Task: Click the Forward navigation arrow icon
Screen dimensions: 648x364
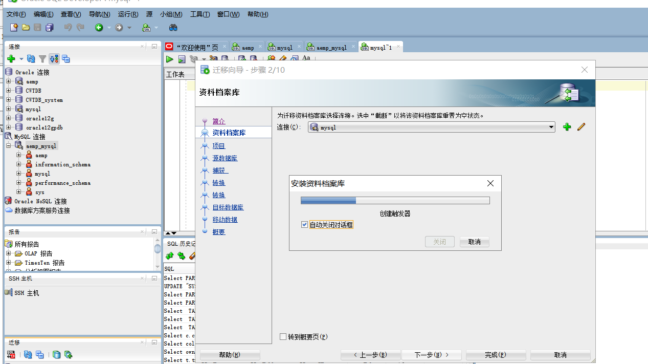Action: point(119,27)
